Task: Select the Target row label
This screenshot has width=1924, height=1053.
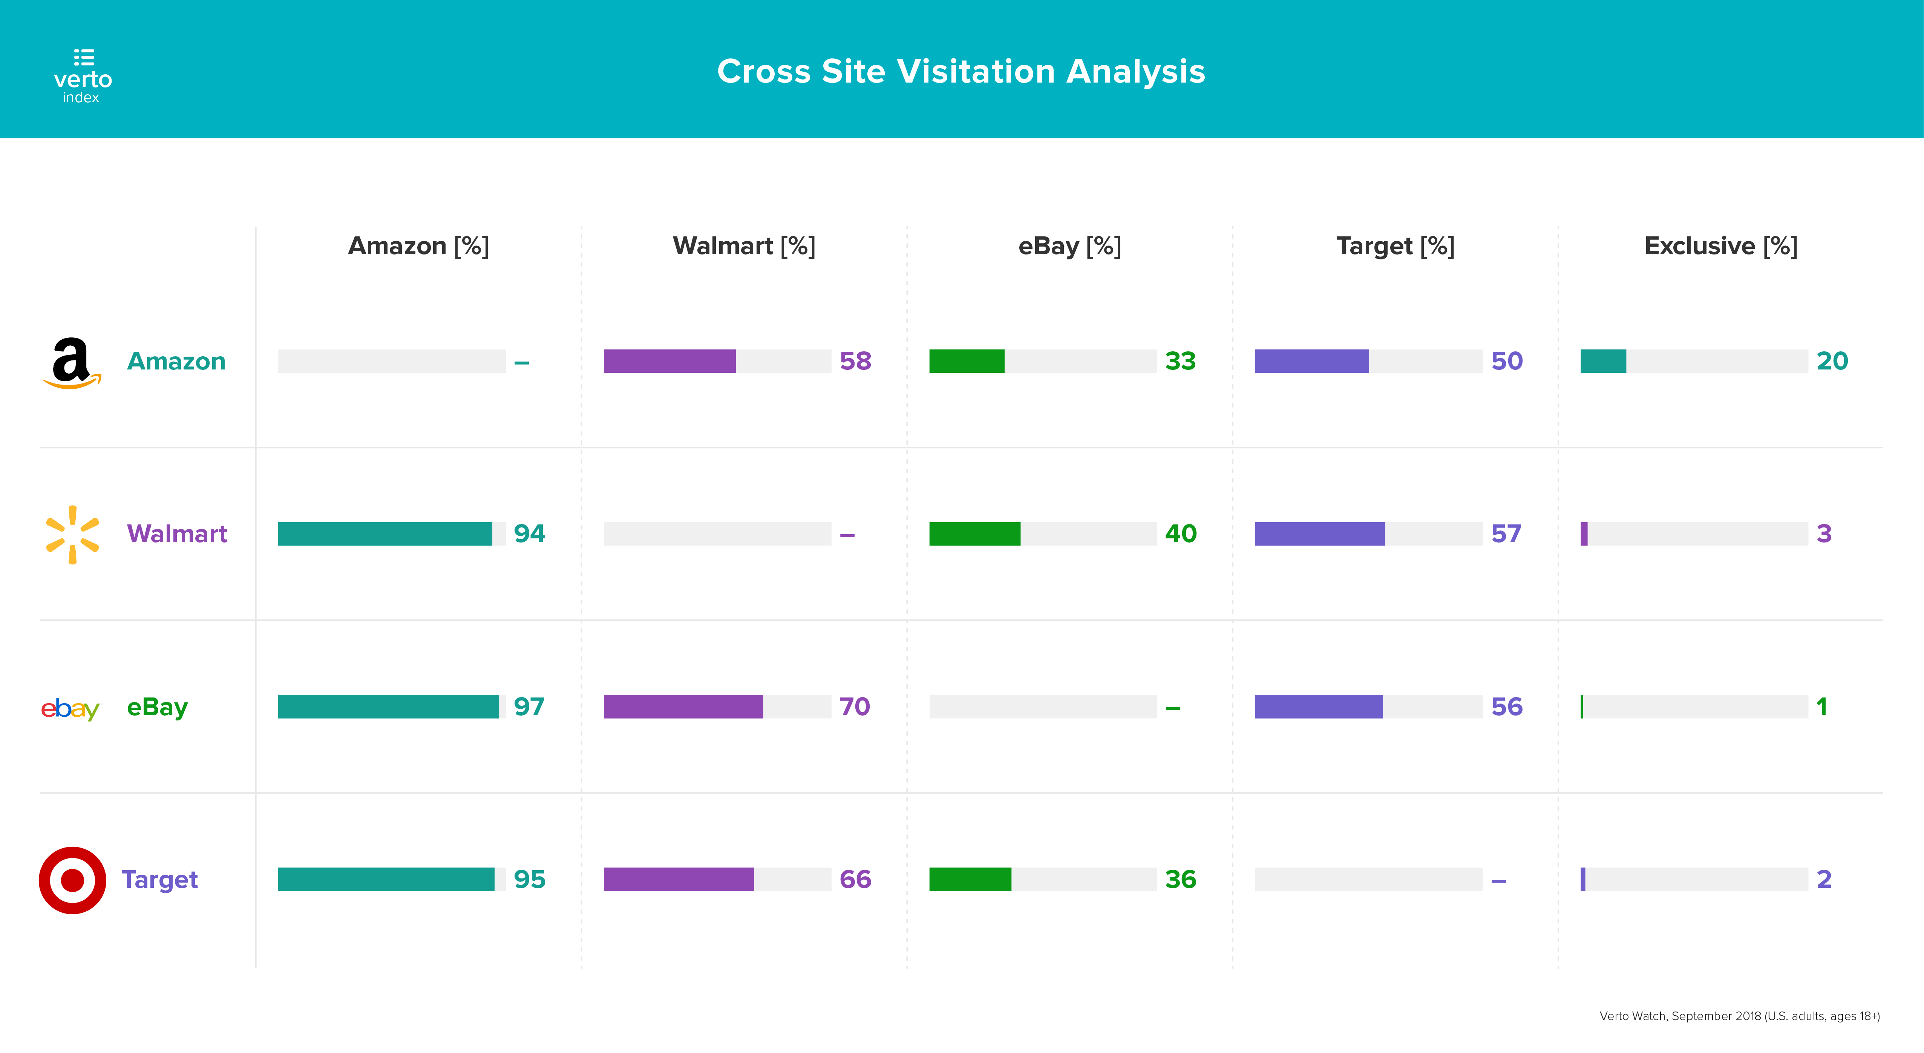Action: click(160, 880)
